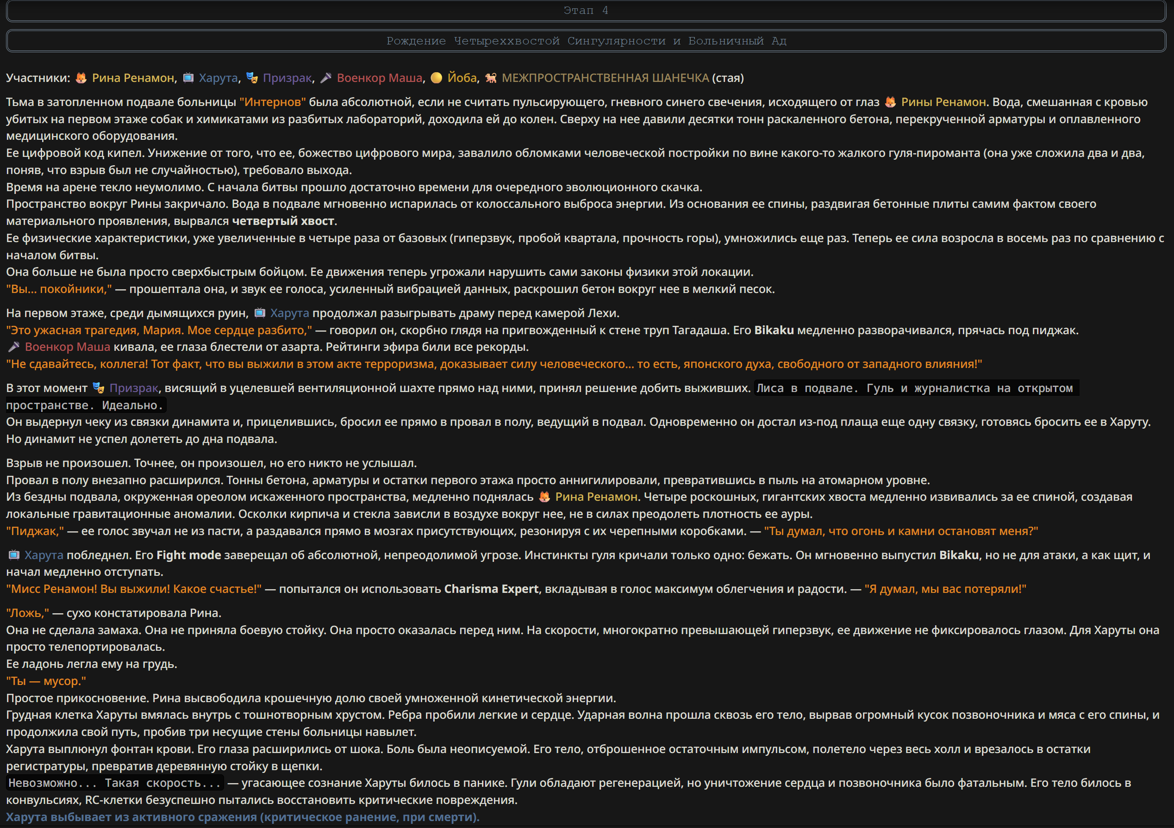Image resolution: width=1174 pixels, height=828 pixels.
Task: Click the bold phrase 'Fight mode'
Action: click(x=189, y=555)
